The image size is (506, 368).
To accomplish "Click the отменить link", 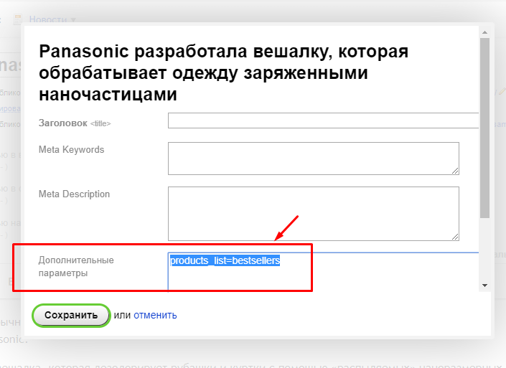I will tap(155, 315).
